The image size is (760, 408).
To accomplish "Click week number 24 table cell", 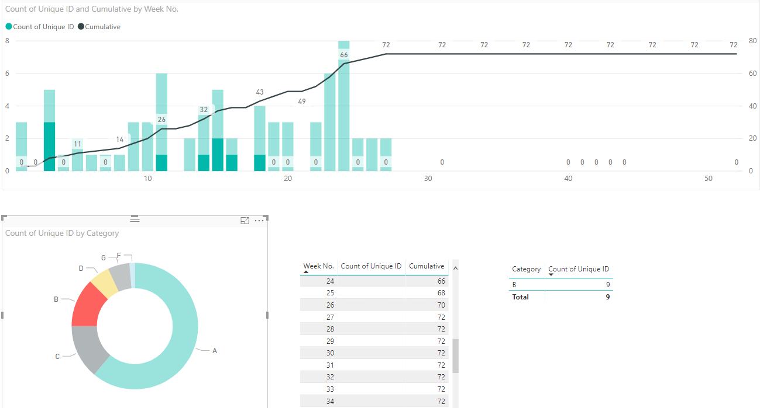I will tap(330, 281).
